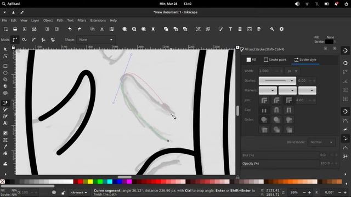Select the Node edit tool
351x197 pixels.
5,56
